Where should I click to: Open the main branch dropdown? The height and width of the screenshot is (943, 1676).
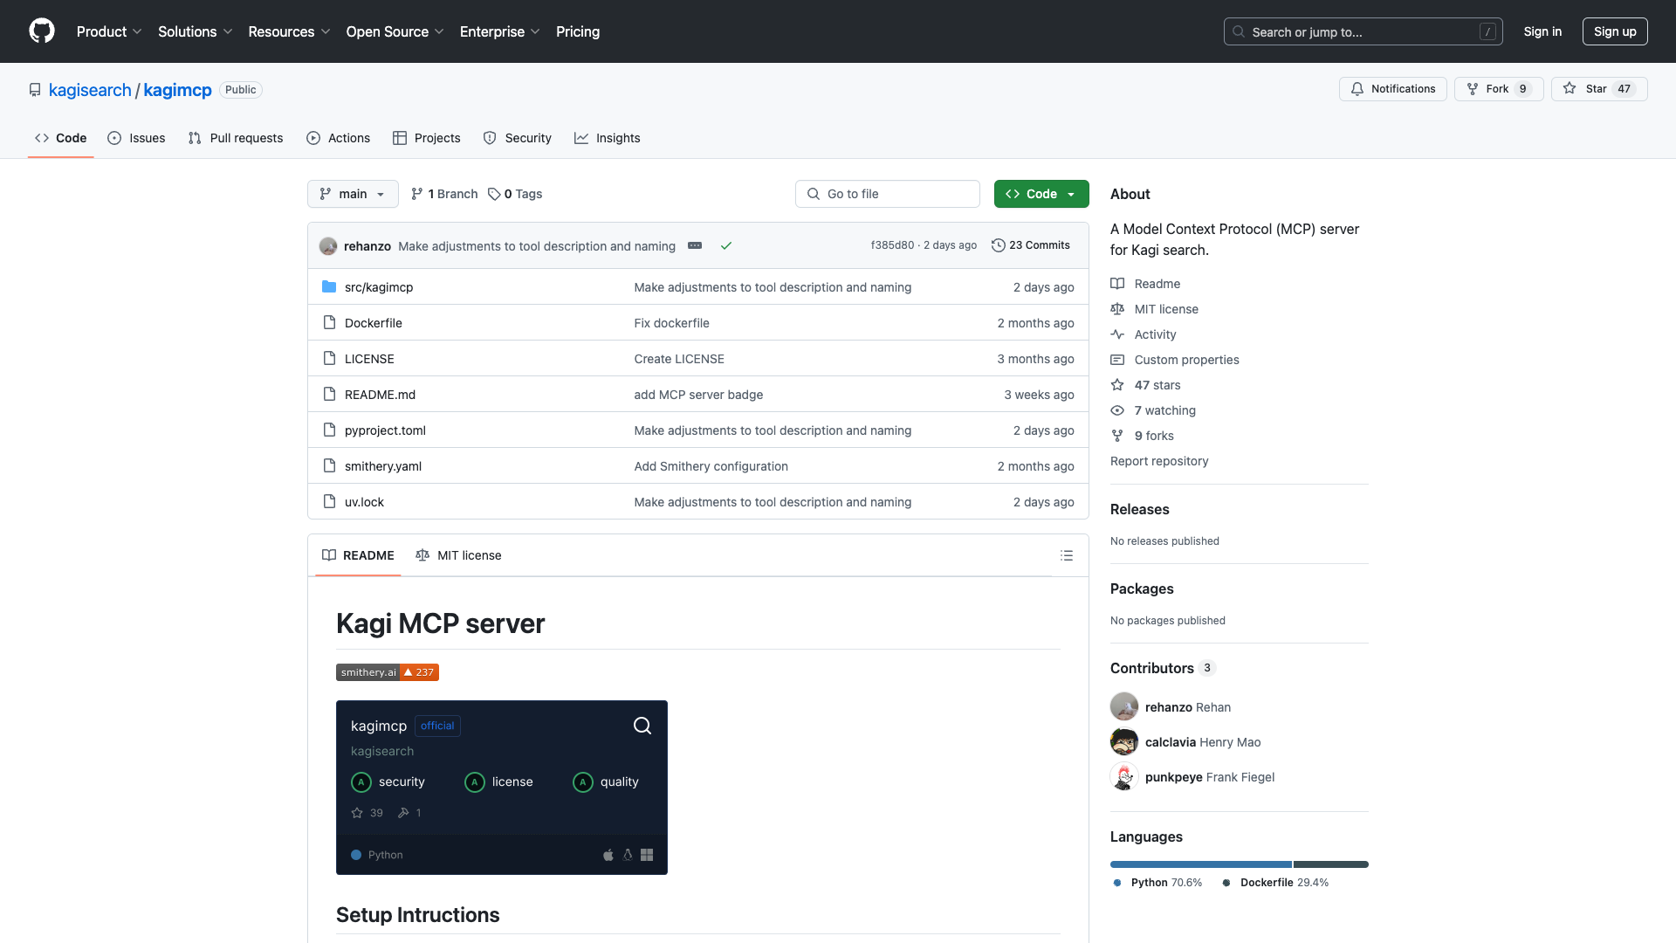[352, 194]
